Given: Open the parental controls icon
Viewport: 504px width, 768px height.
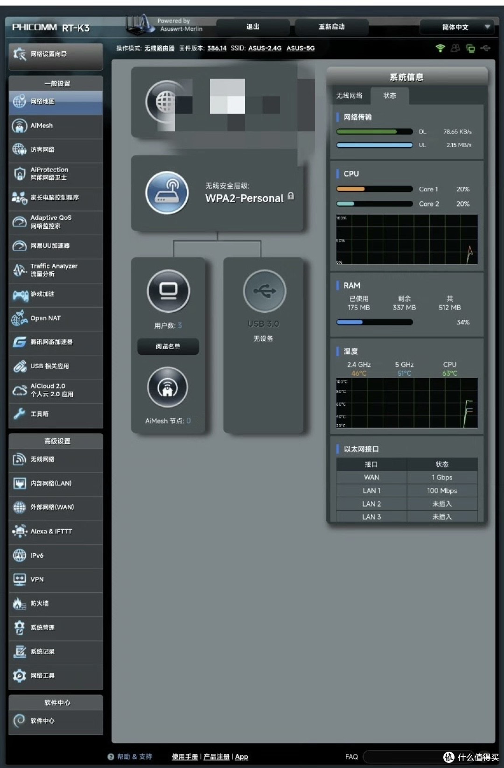Looking at the screenshot, I should pyautogui.click(x=19, y=198).
